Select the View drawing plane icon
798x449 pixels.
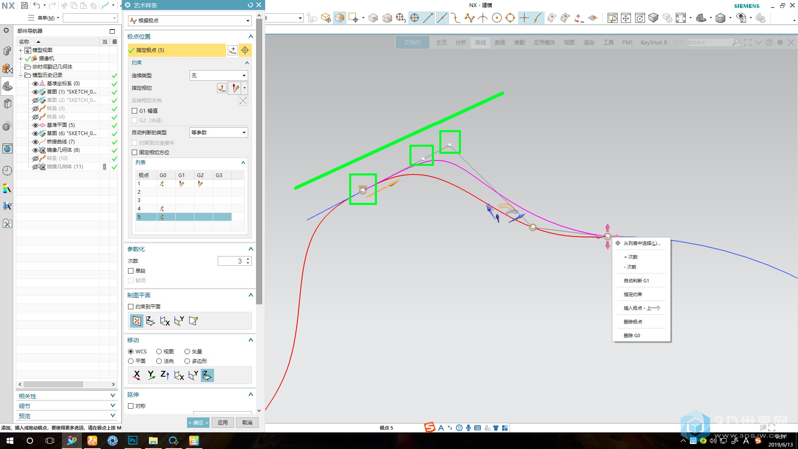137,321
